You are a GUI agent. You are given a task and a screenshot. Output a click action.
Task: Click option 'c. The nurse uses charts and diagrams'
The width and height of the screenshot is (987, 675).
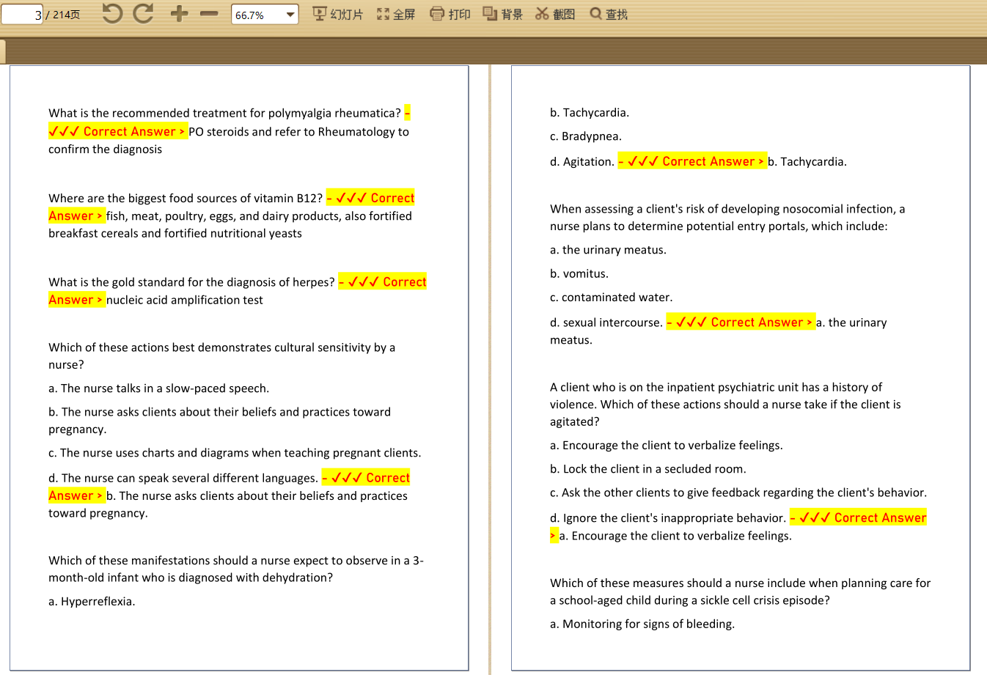235,453
